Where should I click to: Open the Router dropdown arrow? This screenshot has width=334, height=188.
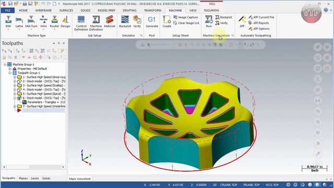click(54, 29)
